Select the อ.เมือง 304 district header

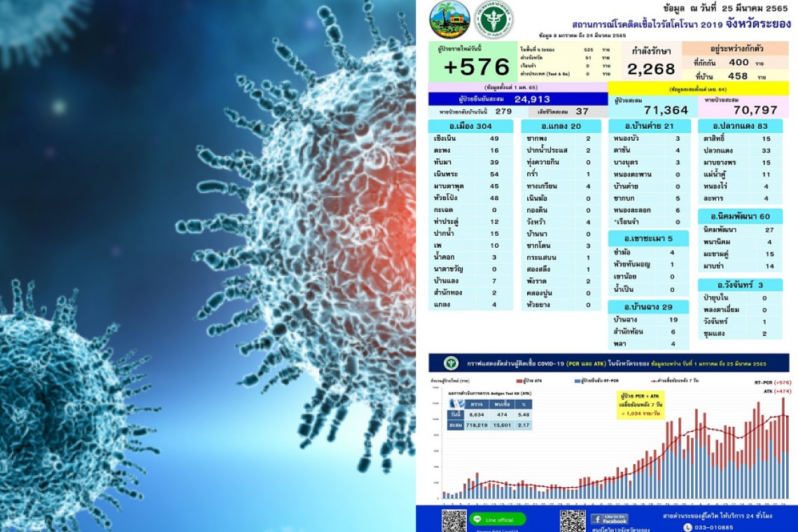click(x=472, y=126)
